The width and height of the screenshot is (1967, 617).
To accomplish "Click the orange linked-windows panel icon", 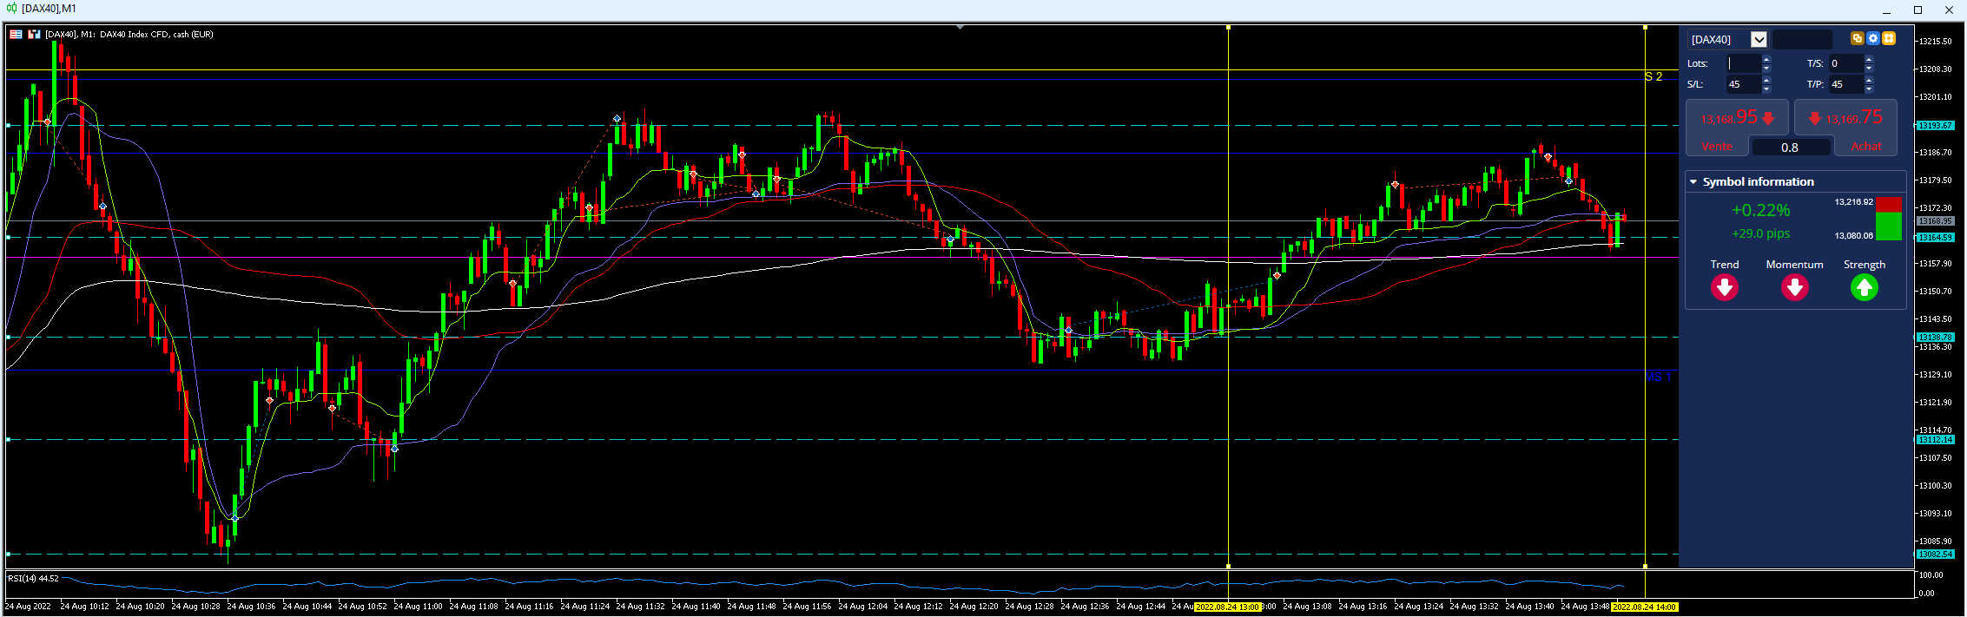I will (1858, 38).
